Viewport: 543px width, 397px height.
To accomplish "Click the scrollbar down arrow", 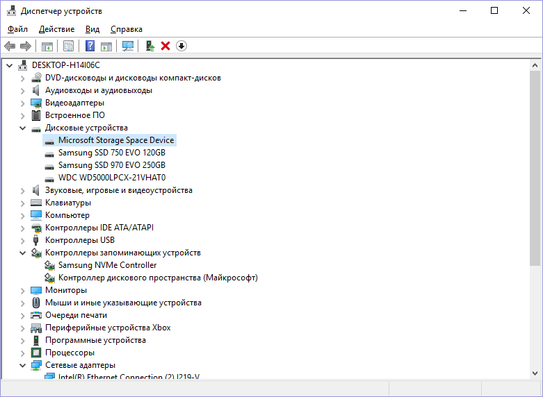I will [x=535, y=373].
